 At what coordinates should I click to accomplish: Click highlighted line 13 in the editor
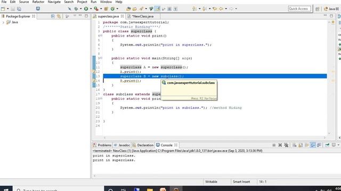[215, 76]
